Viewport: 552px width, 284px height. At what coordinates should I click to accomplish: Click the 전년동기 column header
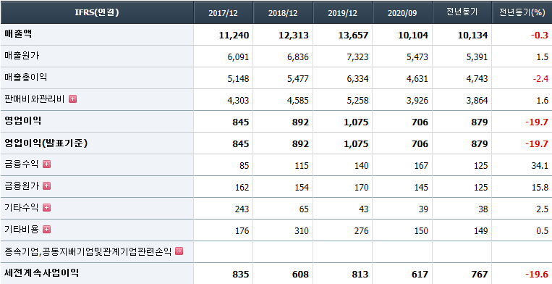click(x=462, y=12)
